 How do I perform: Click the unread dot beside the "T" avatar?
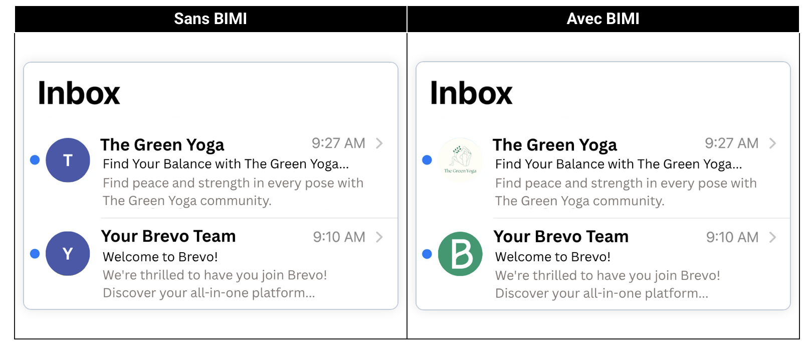pos(35,160)
